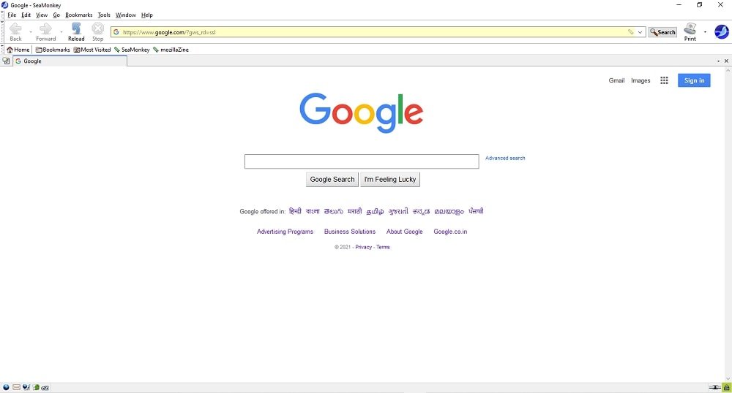This screenshot has height=393, width=732.
Task: Click the Reload toolbar icon
Action: click(x=76, y=29)
